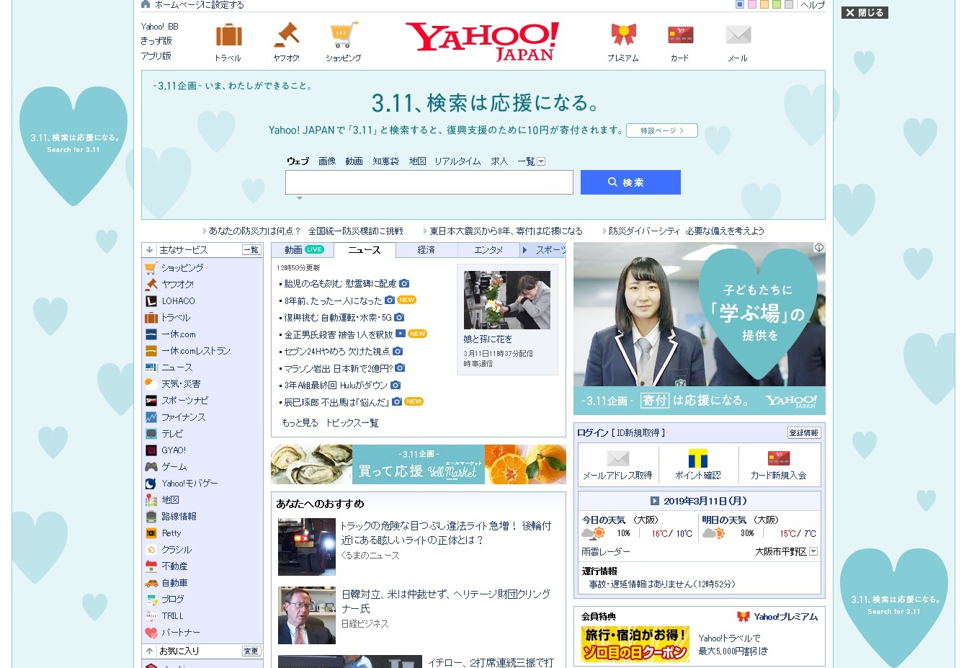The image size is (969, 668).
Task: Open the メール envelope icon in header
Action: coord(738,35)
